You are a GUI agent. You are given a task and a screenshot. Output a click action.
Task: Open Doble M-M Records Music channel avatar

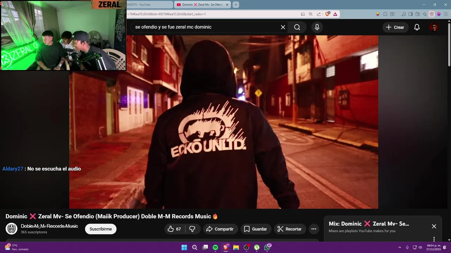(11, 229)
